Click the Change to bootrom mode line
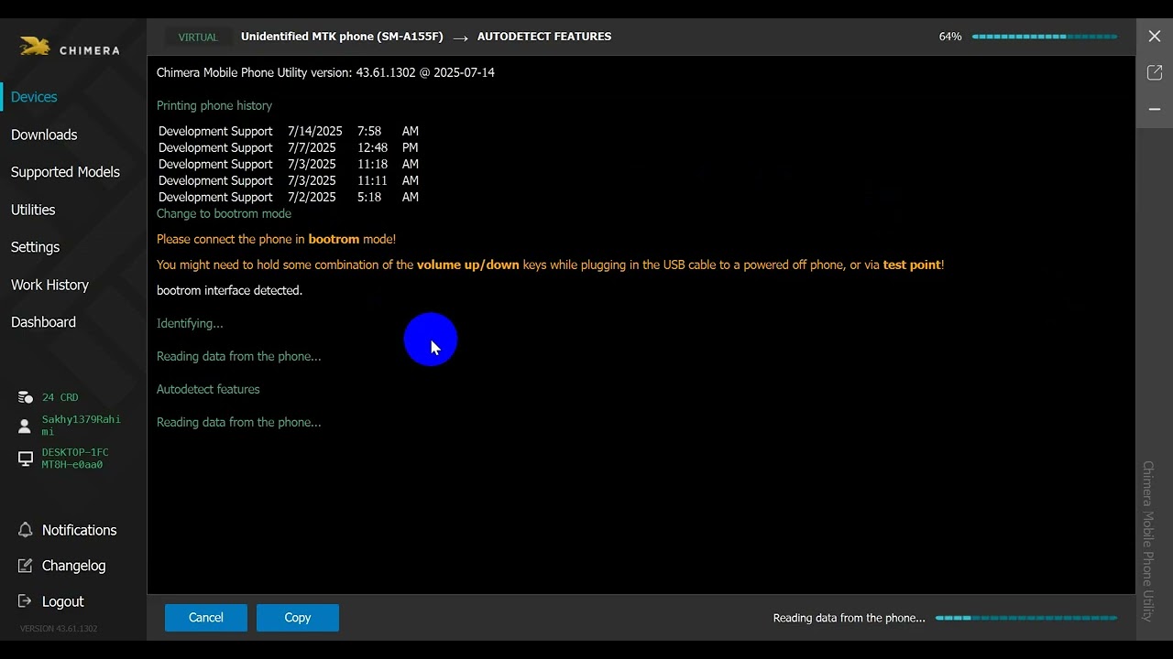 224,213
